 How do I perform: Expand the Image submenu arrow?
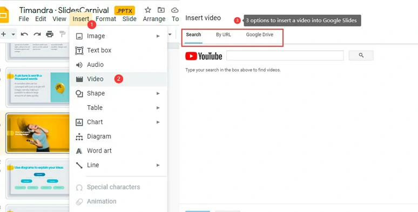pyautogui.click(x=158, y=36)
